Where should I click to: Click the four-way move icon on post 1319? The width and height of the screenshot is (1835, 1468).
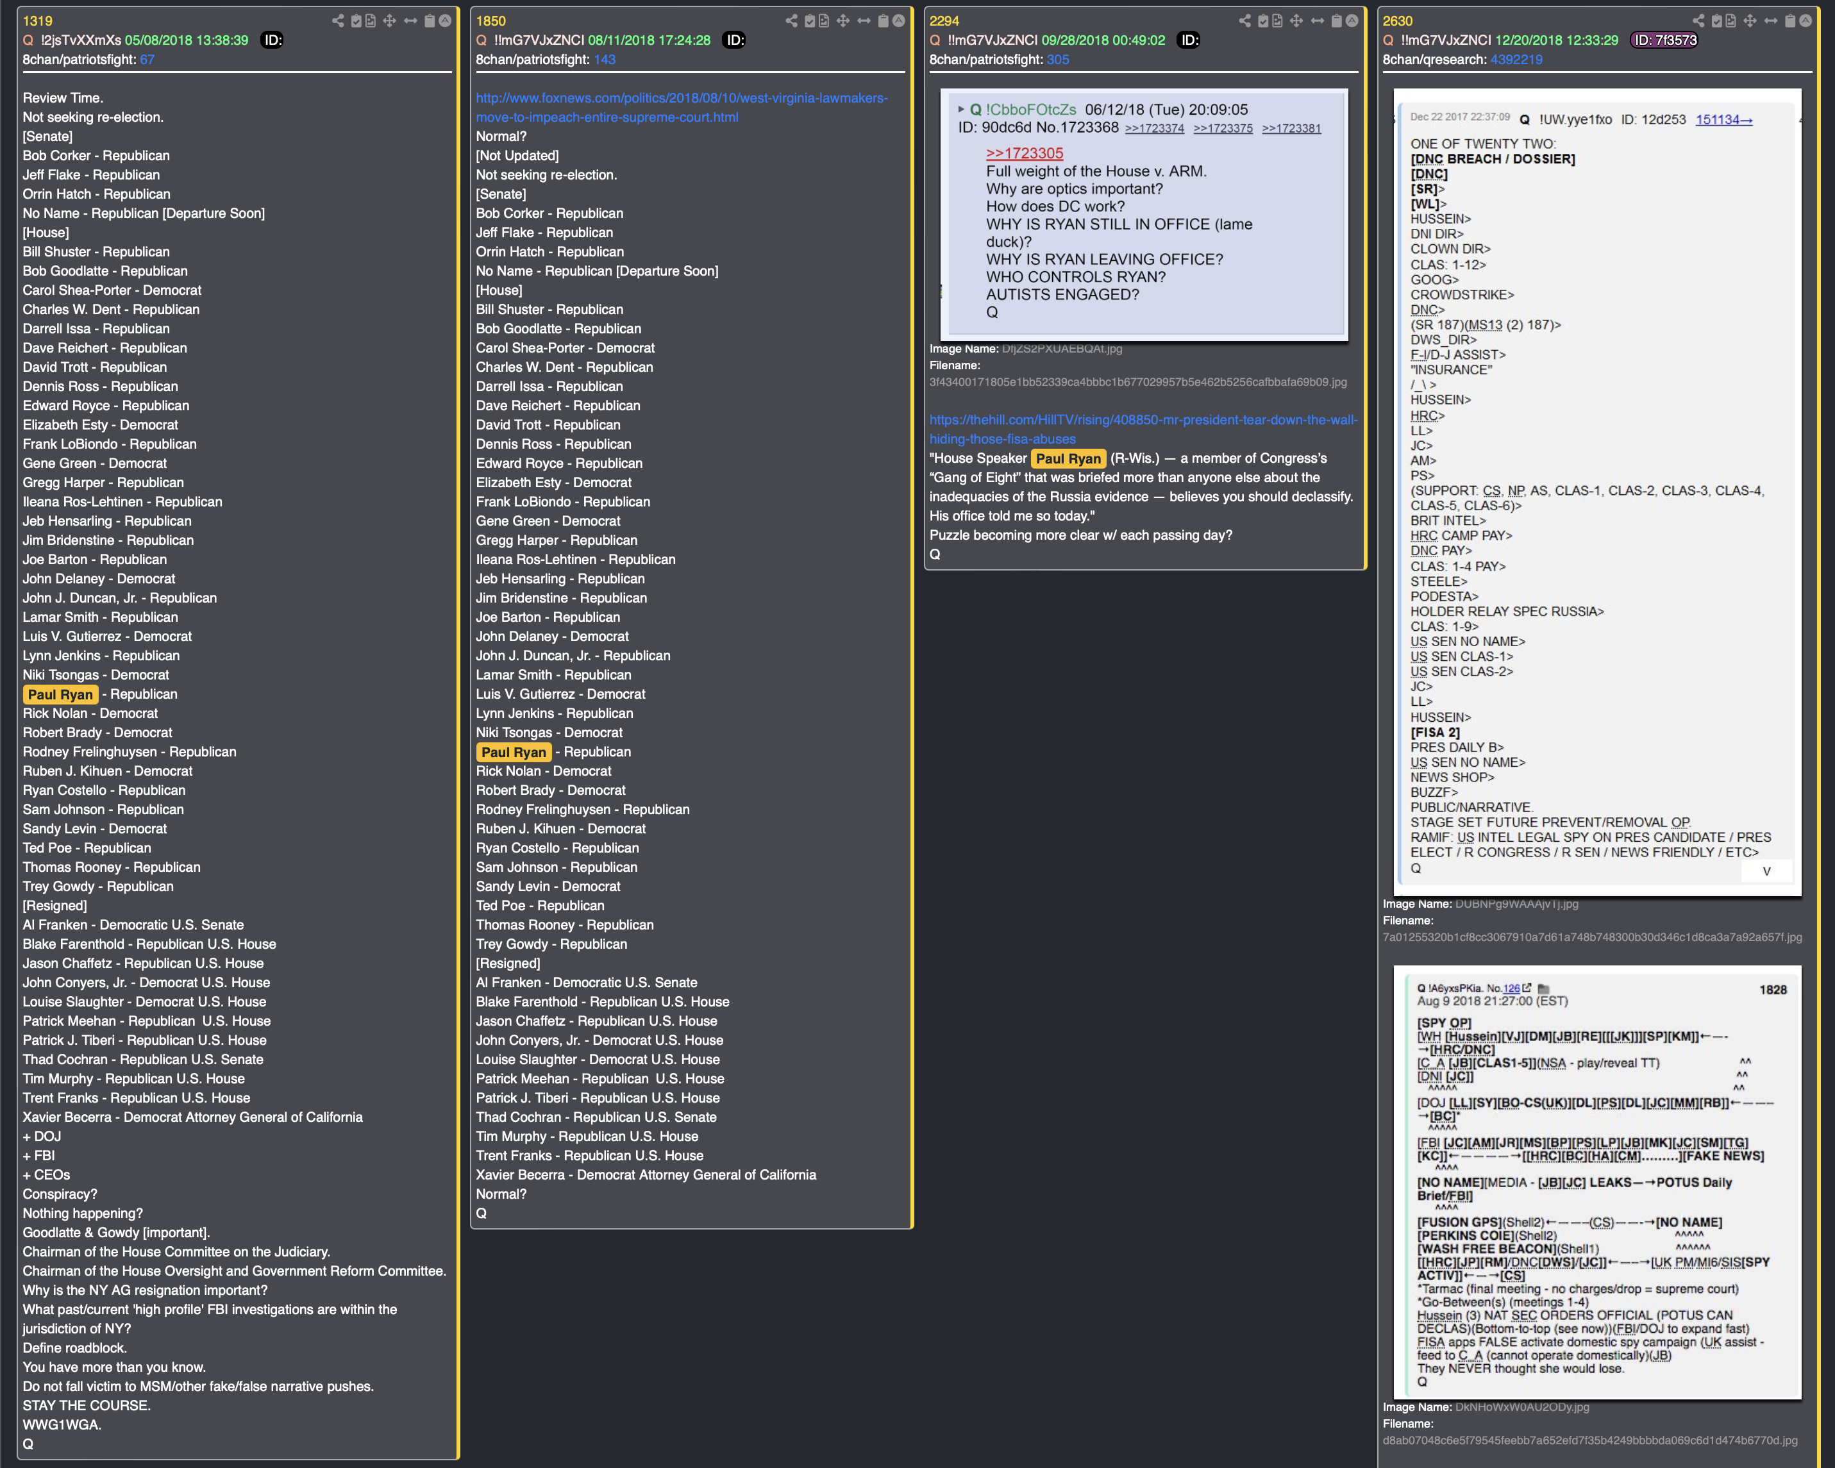tap(390, 21)
